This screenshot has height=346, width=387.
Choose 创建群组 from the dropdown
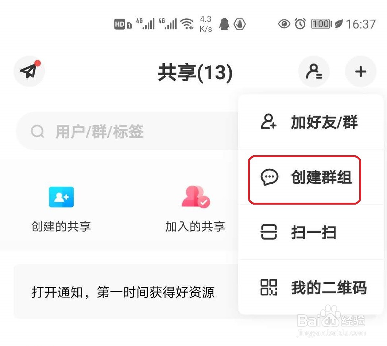(x=311, y=177)
